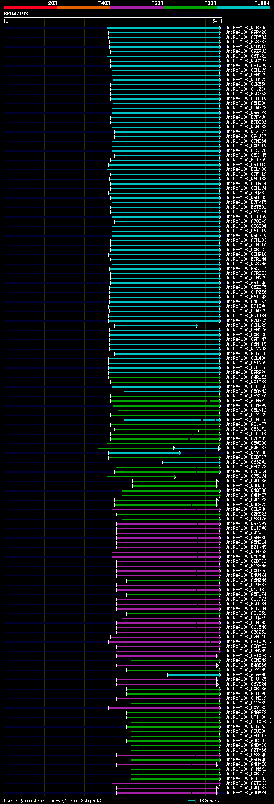Click the UniRef100_B4FG37 label
The width and height of the screenshot is (274, 804).
(246, 448)
